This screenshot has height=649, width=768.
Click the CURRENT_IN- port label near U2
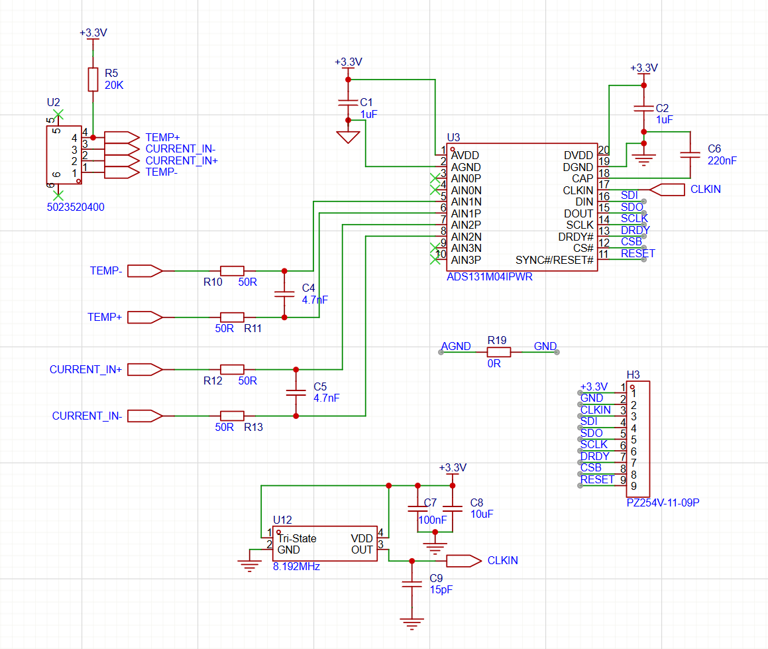[x=180, y=149]
